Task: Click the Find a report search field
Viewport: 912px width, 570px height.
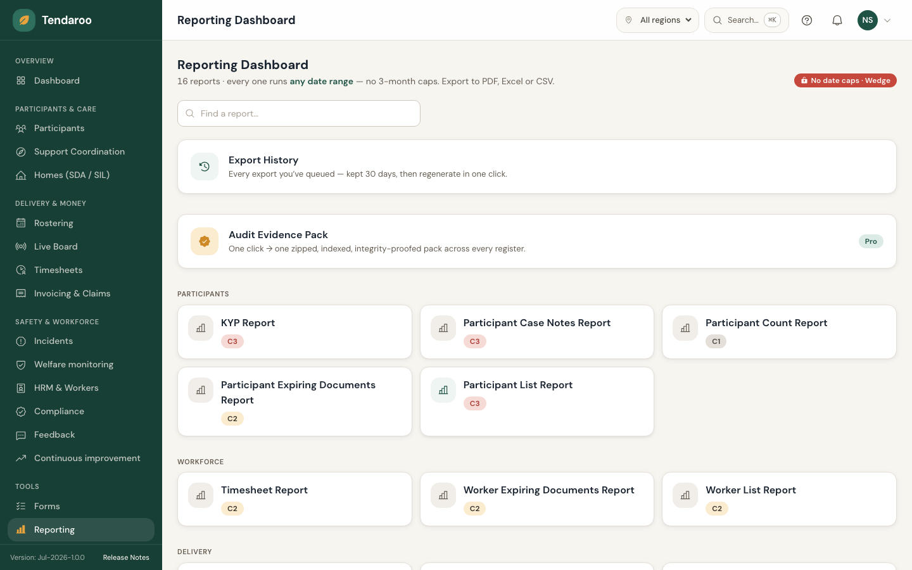Action: pyautogui.click(x=299, y=113)
